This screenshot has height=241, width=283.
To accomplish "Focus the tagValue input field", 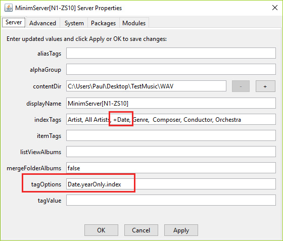I will (x=171, y=200).
